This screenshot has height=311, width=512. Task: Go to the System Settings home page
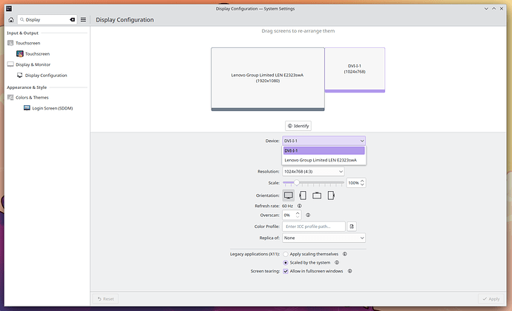pyautogui.click(x=11, y=20)
